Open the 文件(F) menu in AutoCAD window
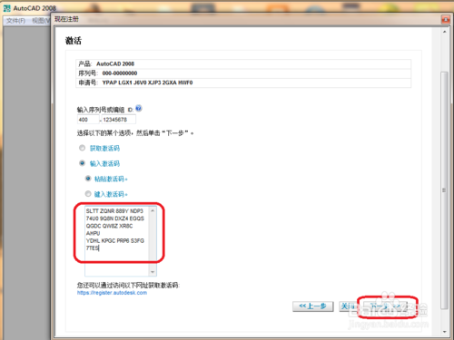 click(x=16, y=21)
